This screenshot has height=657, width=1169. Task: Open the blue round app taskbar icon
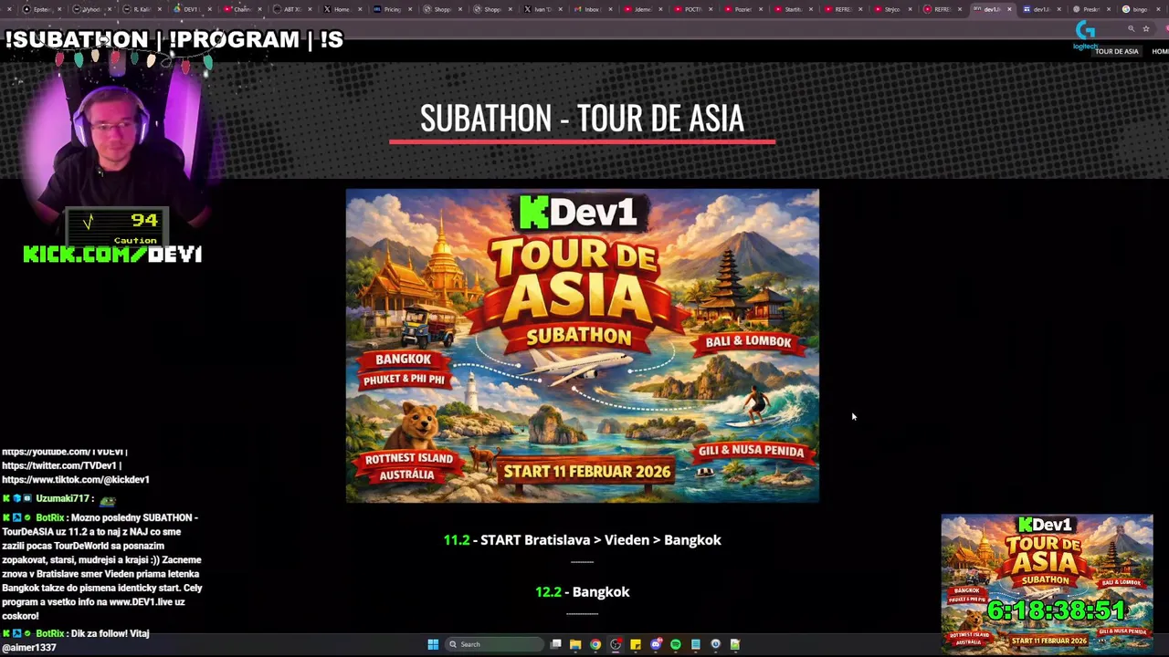(716, 644)
